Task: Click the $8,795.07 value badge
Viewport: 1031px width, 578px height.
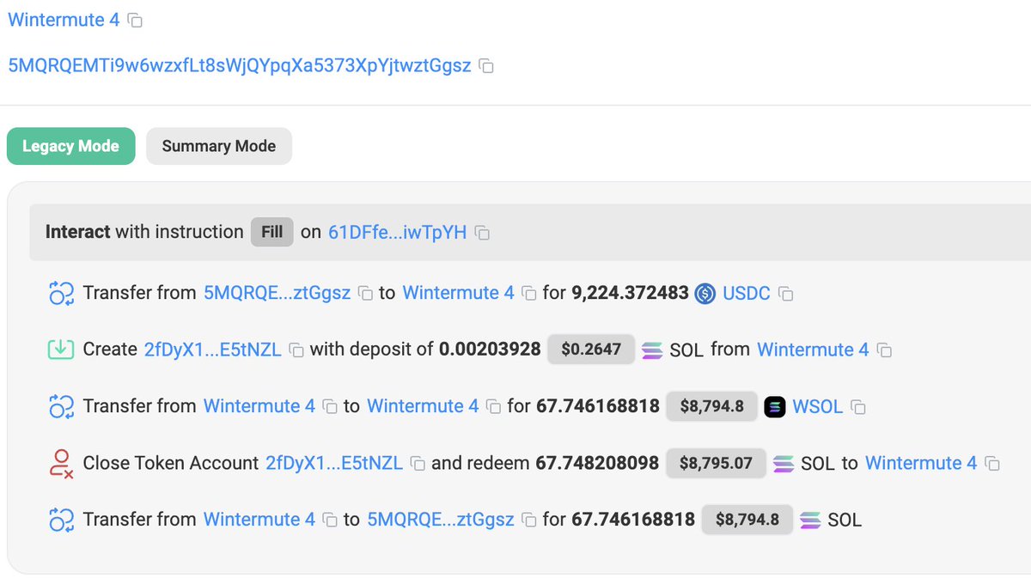Action: tap(717, 463)
